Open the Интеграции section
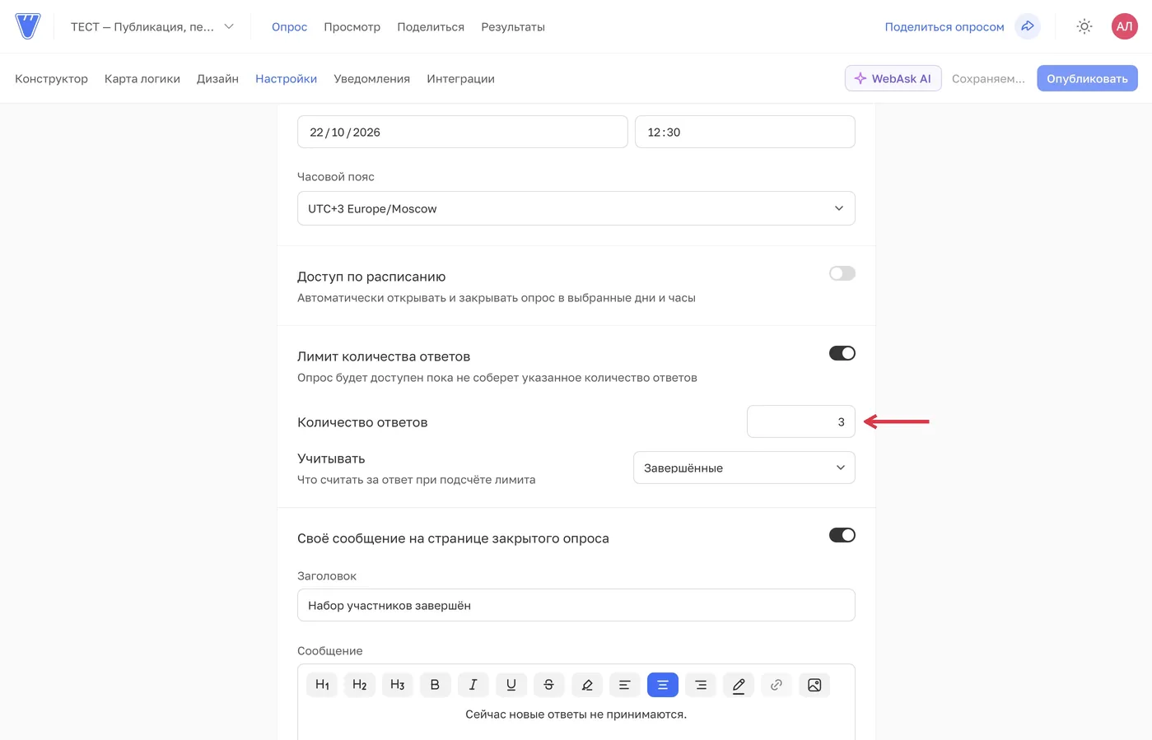Image resolution: width=1152 pixels, height=740 pixels. click(x=461, y=79)
